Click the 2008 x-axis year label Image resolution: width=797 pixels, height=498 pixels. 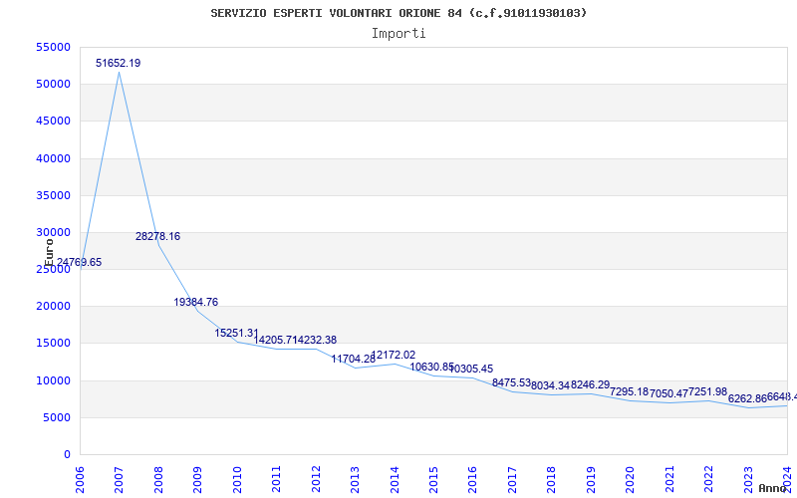[x=158, y=479]
